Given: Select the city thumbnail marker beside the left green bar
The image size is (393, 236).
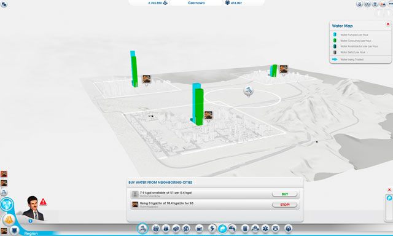Looking at the screenshot, I should 146,79.
